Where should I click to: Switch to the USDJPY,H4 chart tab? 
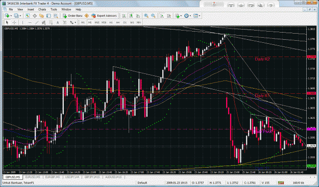click(x=72, y=177)
